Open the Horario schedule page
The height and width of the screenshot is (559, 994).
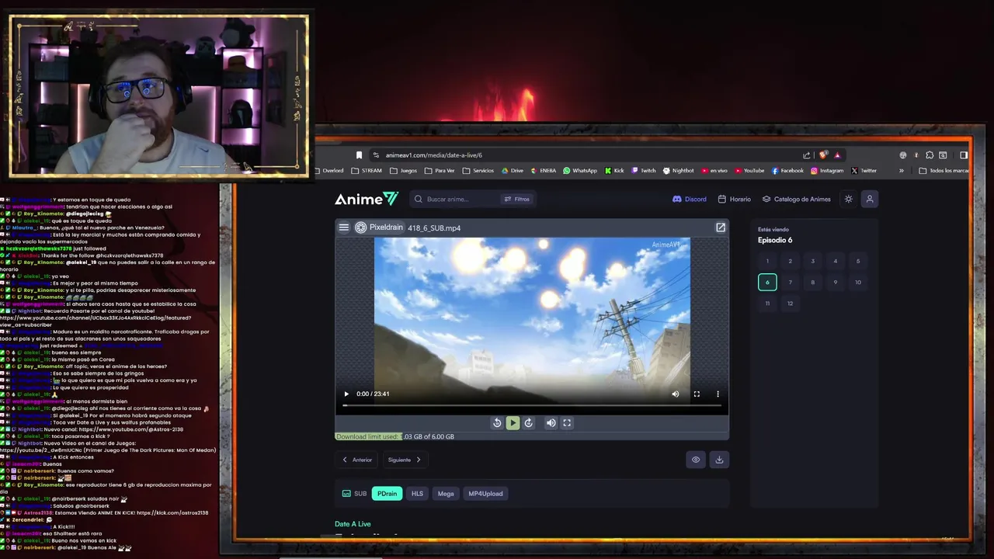coord(735,199)
